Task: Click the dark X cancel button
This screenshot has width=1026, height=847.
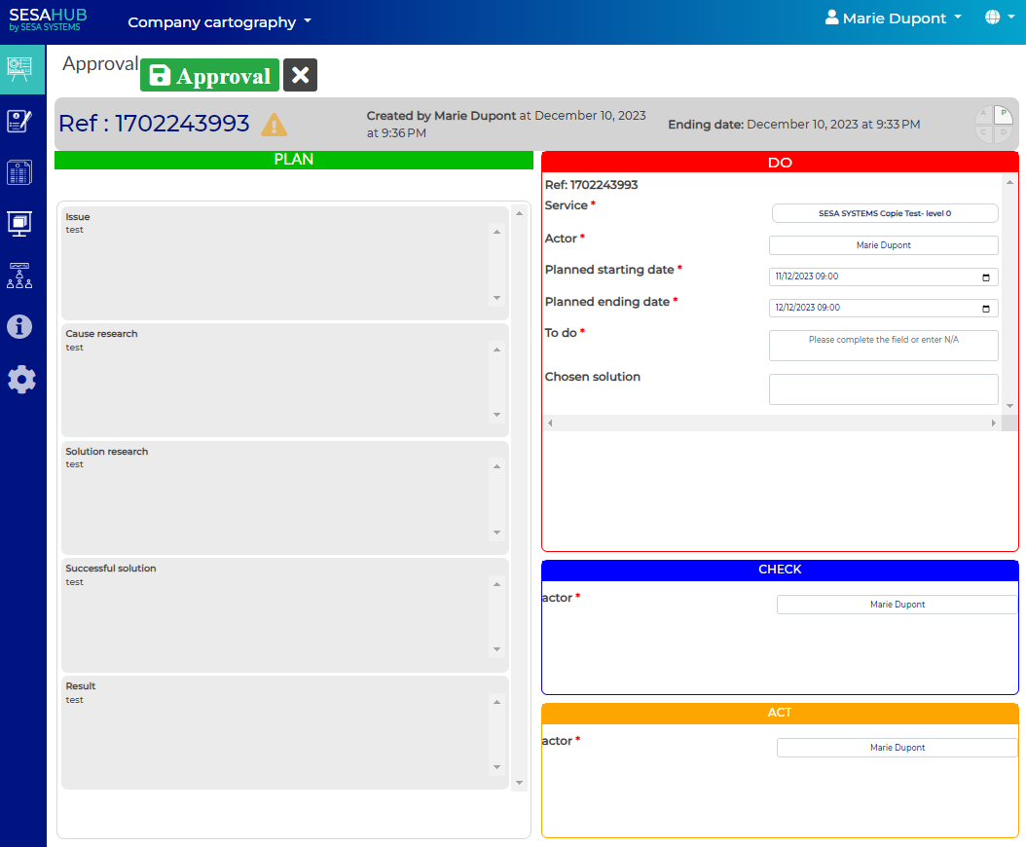Action: pos(300,75)
